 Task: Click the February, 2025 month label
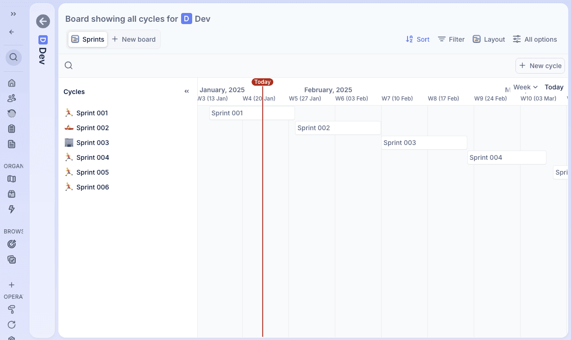[328, 90]
